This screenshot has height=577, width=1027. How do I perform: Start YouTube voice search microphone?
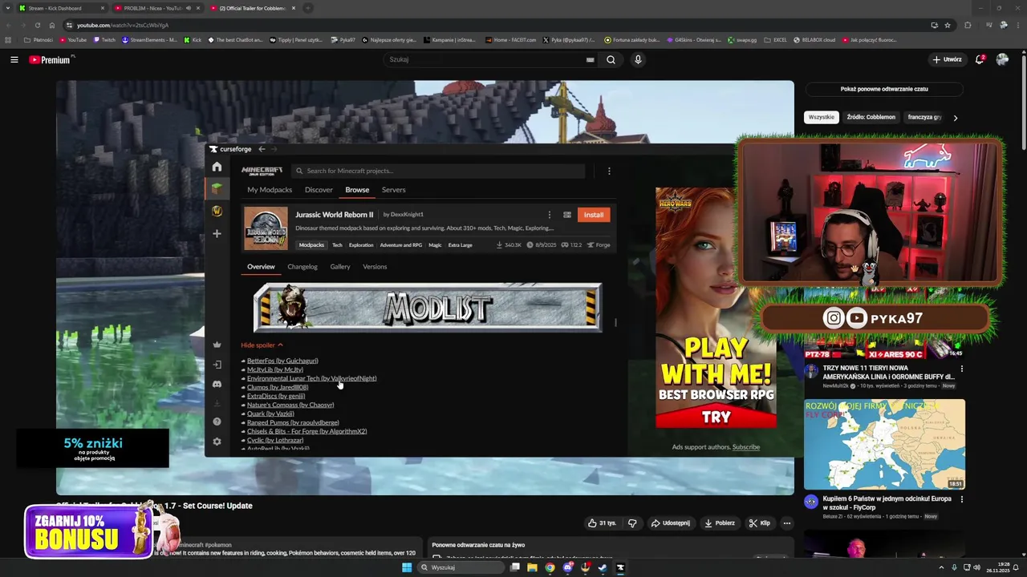pyautogui.click(x=638, y=59)
